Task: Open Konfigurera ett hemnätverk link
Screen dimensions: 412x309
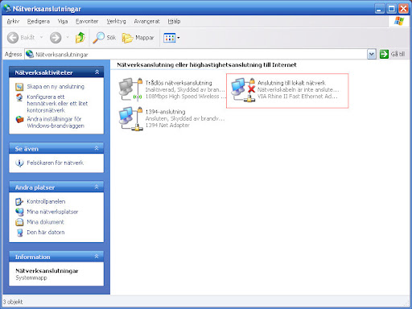Action: [57, 104]
